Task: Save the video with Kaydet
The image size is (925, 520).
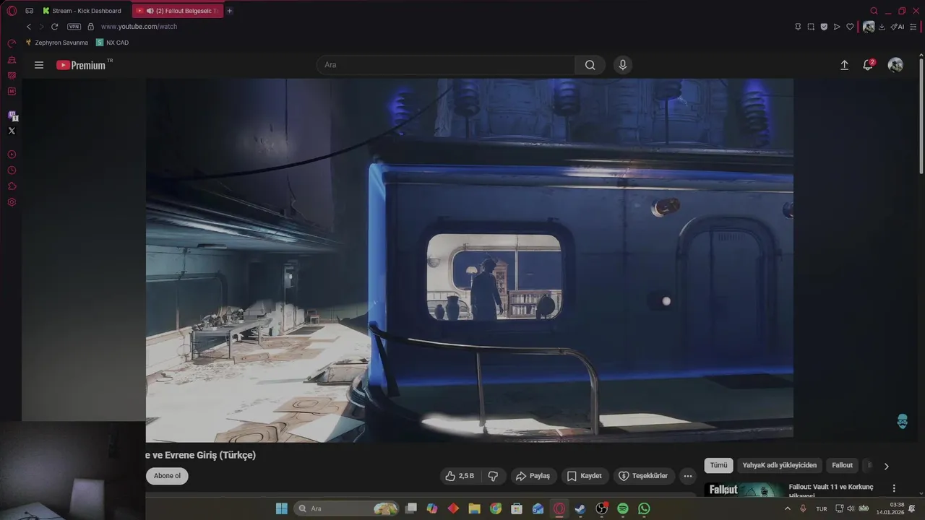Action: 585,476
